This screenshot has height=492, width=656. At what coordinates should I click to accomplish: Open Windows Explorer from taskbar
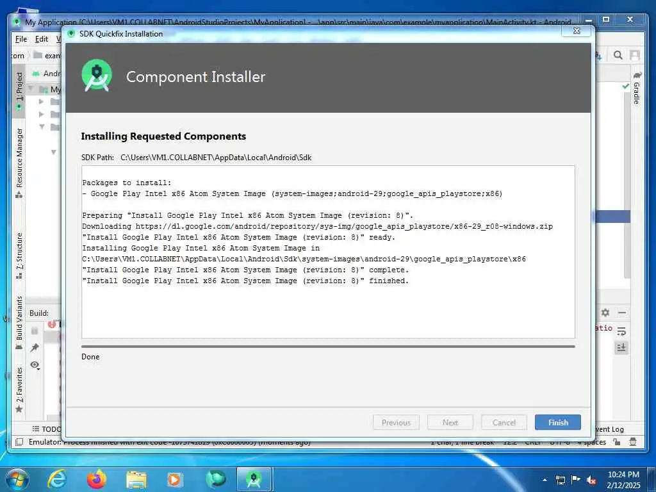click(136, 479)
